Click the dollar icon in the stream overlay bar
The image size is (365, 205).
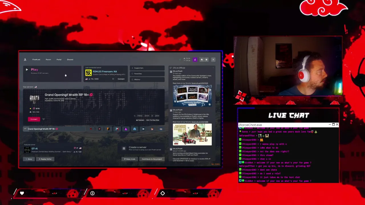click(92, 193)
